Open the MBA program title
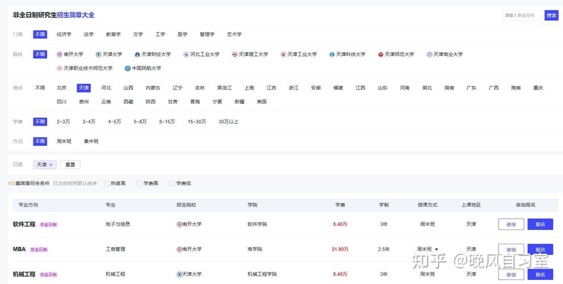Screen dimensions: 563x284 pyautogui.click(x=19, y=249)
